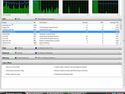Viewport: 125px width, 94px height.
Task: Click the Disk section header title
Action: coord(4,48)
